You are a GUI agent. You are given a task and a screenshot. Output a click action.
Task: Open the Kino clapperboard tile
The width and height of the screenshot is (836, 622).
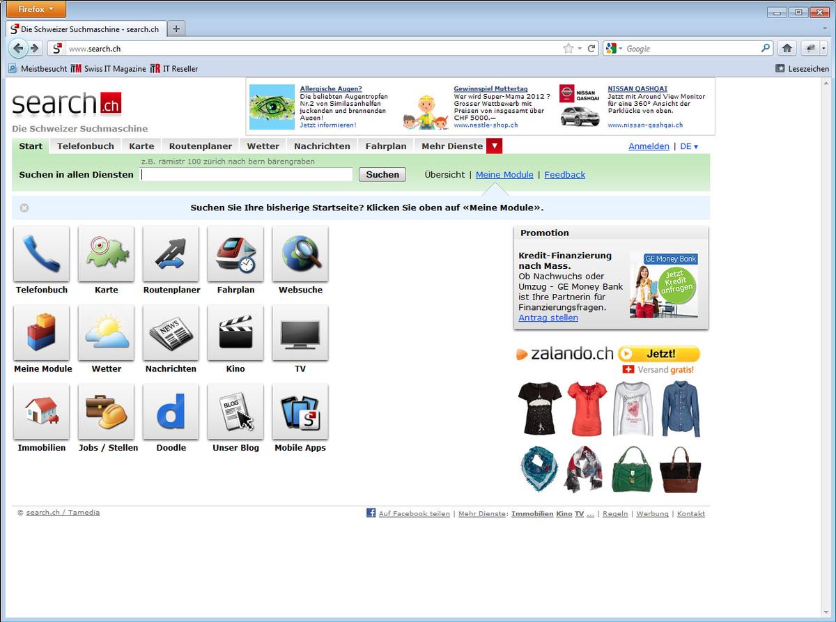point(235,332)
